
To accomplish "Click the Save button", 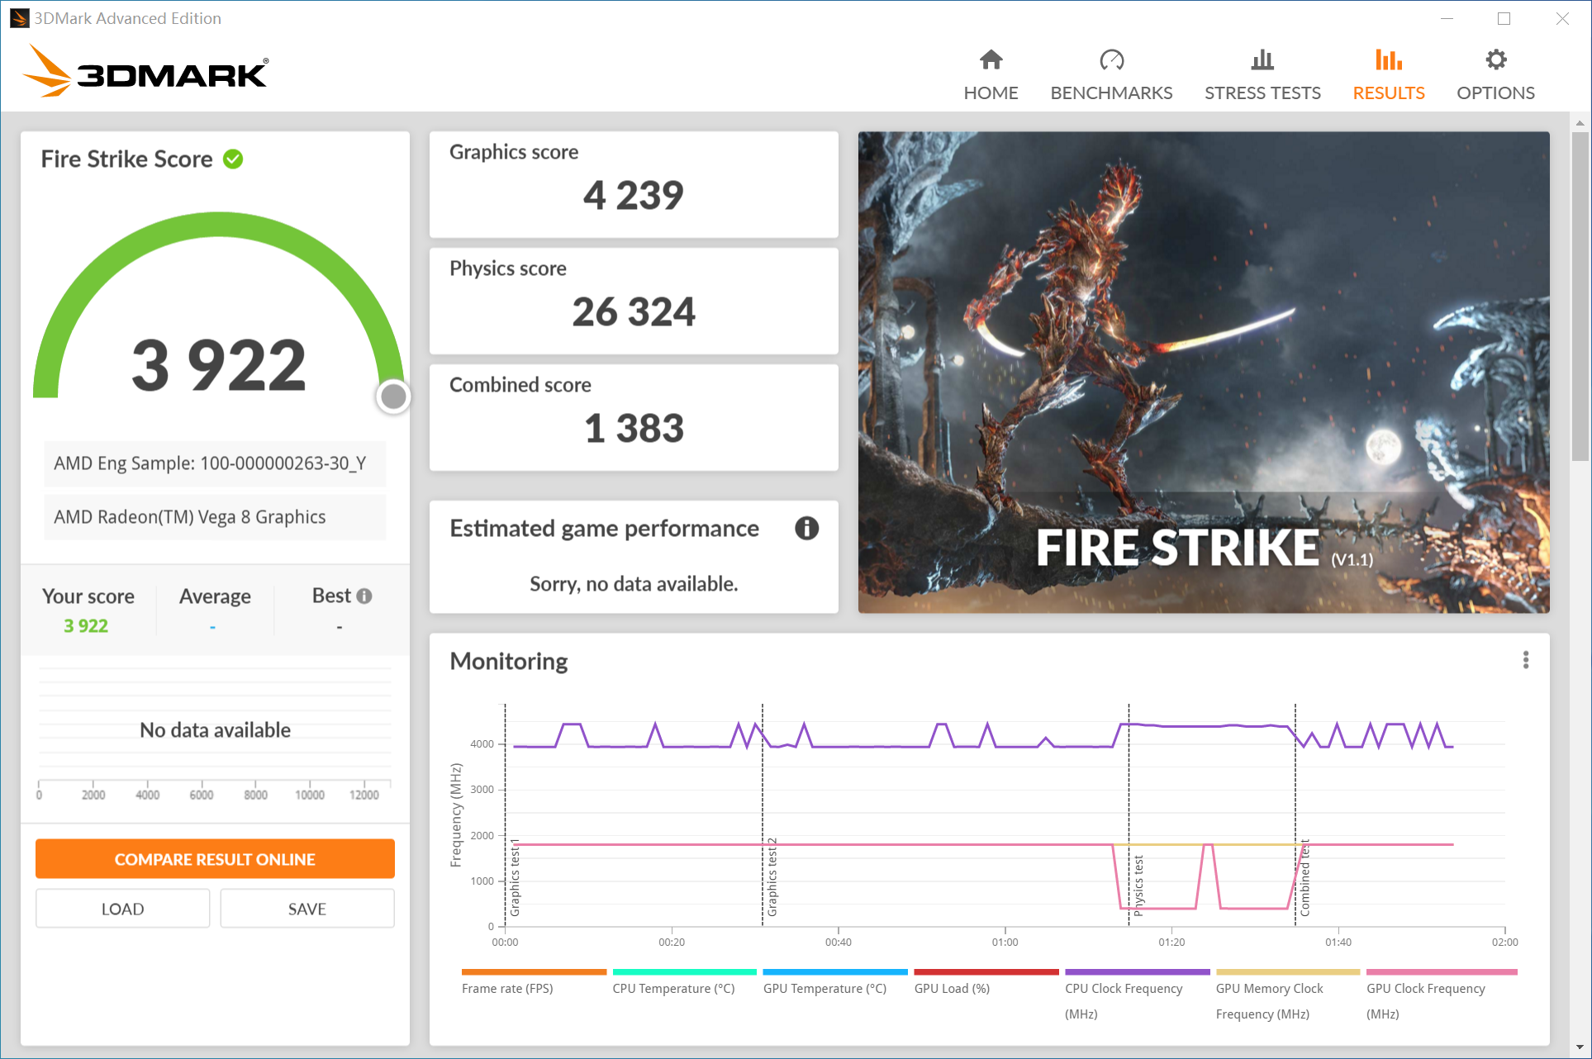I will click(307, 909).
